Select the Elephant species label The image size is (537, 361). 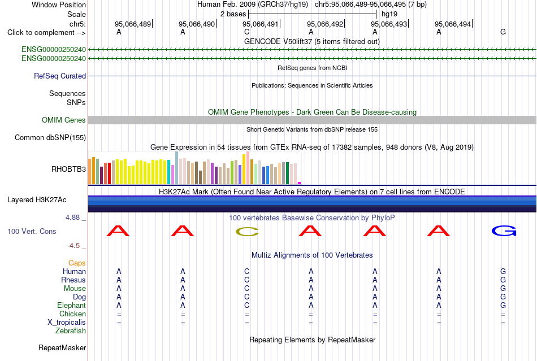71,305
